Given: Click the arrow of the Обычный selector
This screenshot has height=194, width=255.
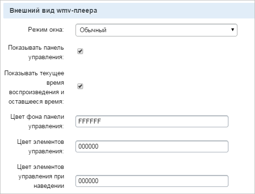Looking at the screenshot, I should pos(233,30).
